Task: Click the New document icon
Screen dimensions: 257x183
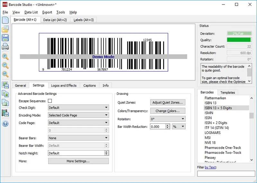Action: point(5,20)
